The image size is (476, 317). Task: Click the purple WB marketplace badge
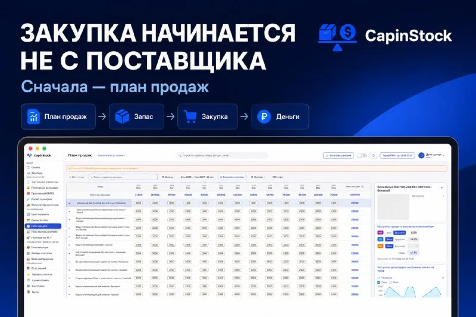pos(380,233)
